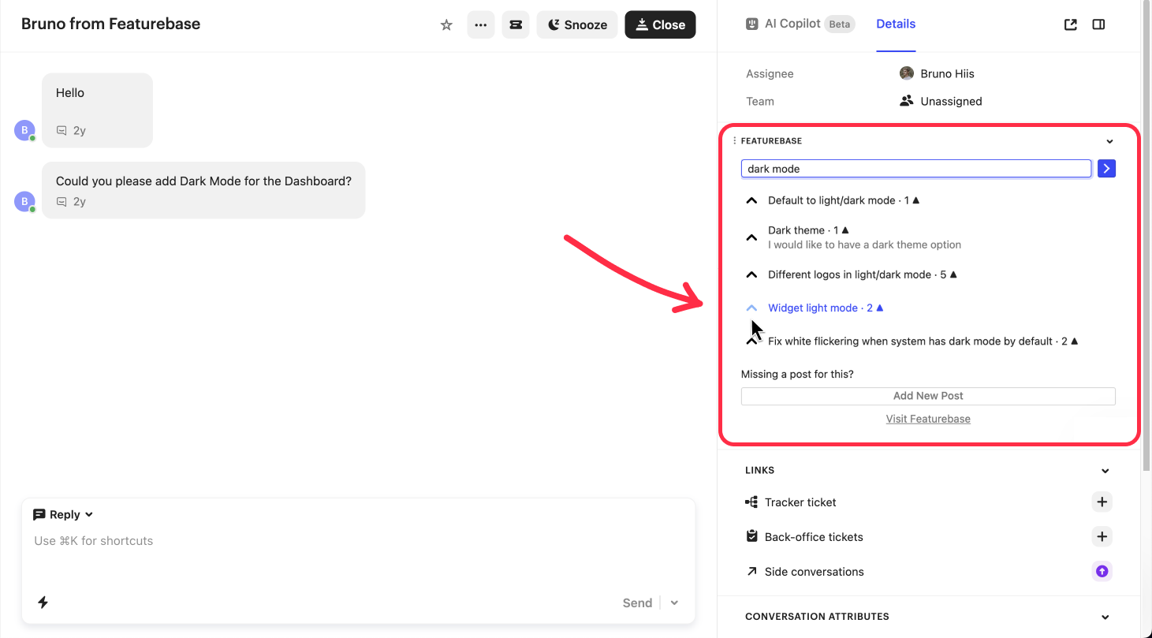Collapse the Conversation Attributes section
The image size is (1152, 638).
coord(1105,617)
